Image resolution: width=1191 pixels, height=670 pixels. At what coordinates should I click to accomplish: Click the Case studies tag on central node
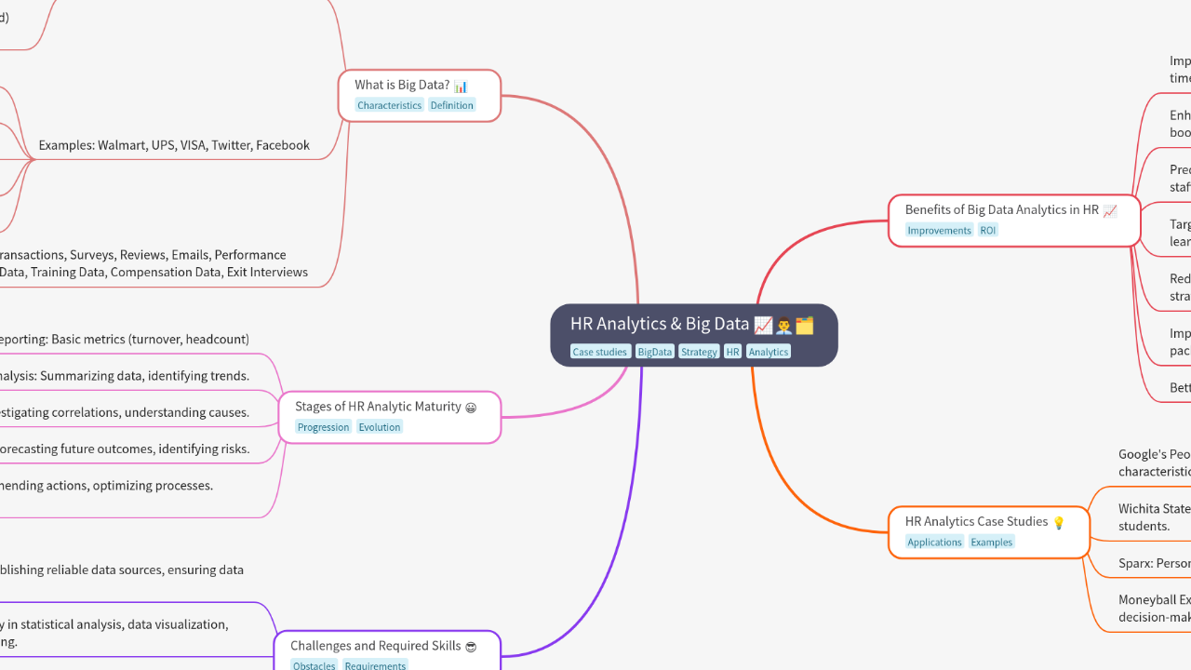(x=599, y=352)
